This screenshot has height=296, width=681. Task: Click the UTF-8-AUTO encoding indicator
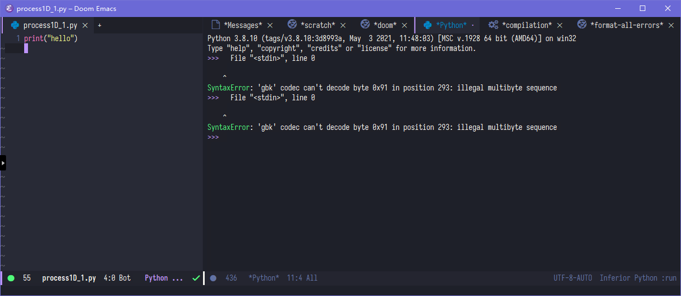coord(573,278)
